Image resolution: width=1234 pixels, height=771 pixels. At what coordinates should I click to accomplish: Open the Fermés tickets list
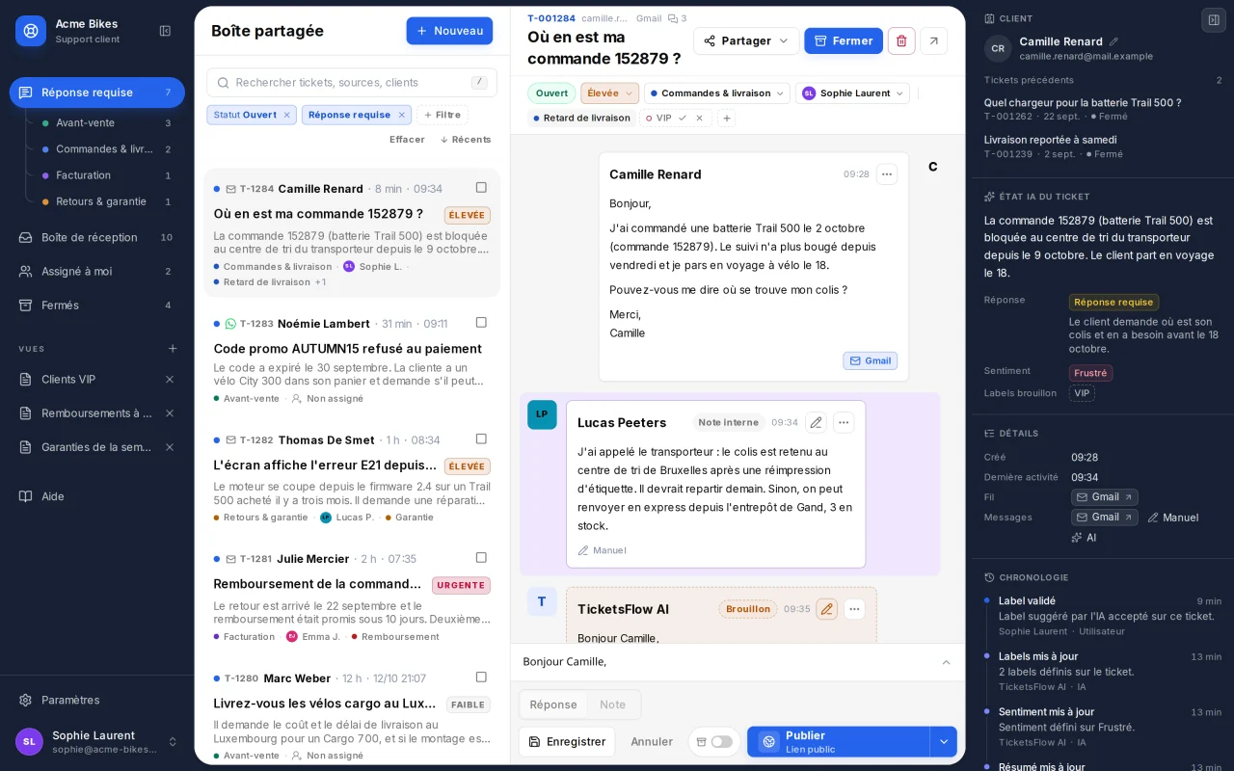(x=96, y=306)
